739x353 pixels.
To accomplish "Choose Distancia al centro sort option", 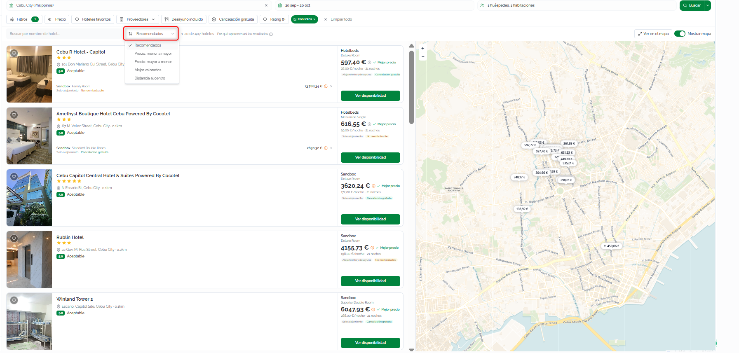I will 150,78.
